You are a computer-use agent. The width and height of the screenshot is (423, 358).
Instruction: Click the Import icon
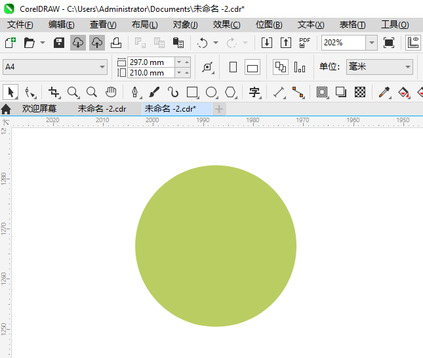(x=267, y=43)
